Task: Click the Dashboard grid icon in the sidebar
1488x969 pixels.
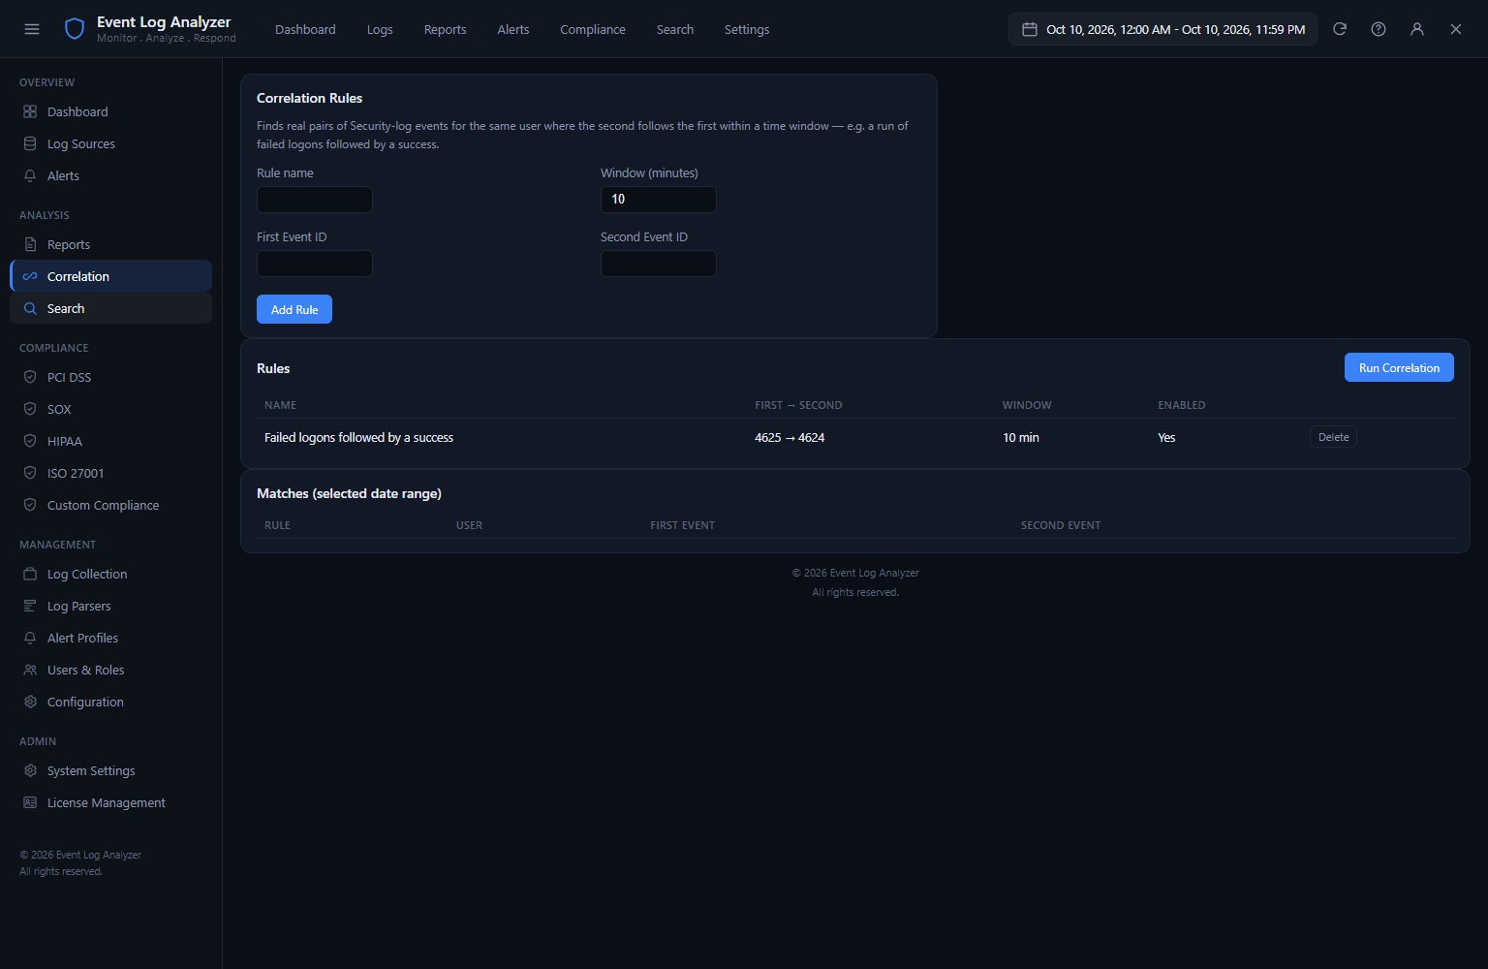Action: [30, 111]
